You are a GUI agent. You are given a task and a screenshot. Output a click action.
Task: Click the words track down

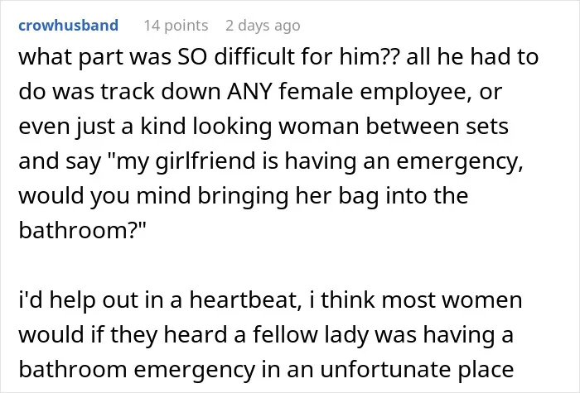[161, 92]
